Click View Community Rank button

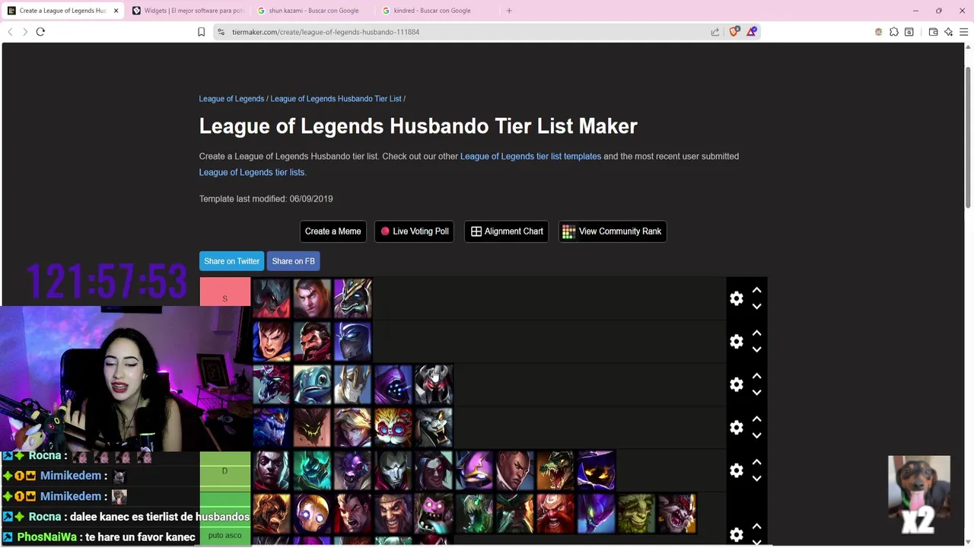(x=613, y=231)
